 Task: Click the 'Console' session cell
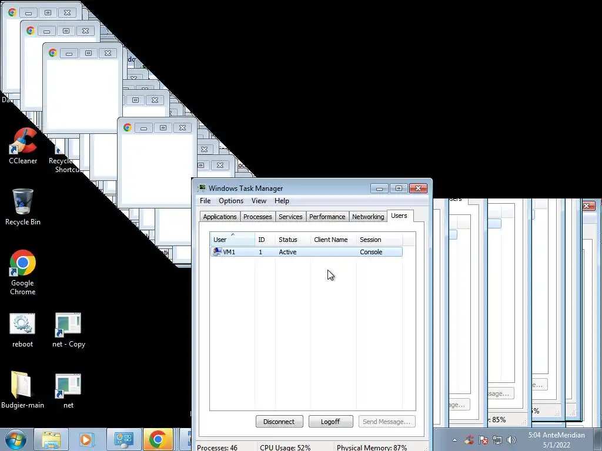pyautogui.click(x=371, y=252)
